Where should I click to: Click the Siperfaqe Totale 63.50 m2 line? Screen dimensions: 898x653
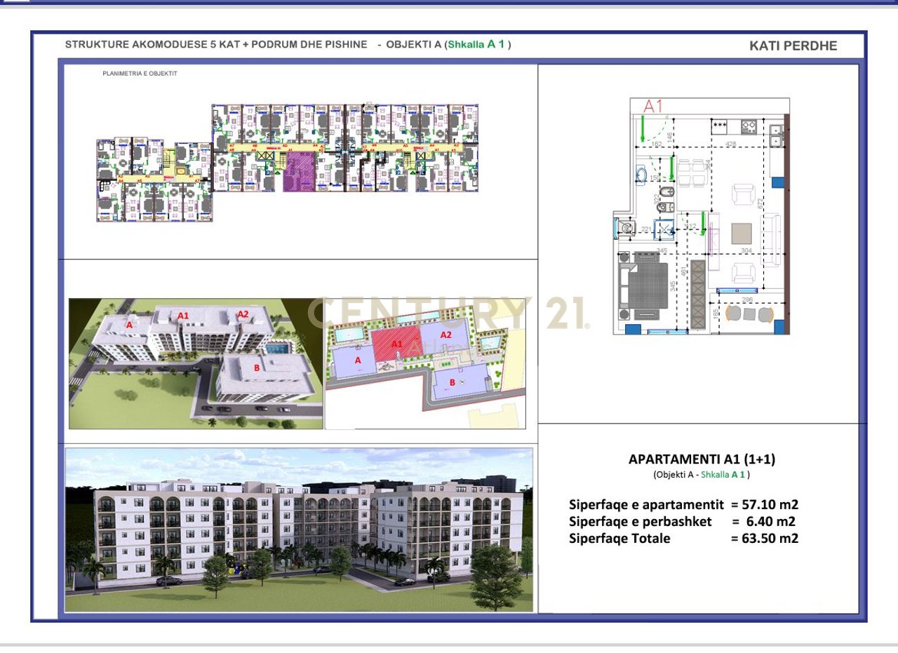point(684,539)
